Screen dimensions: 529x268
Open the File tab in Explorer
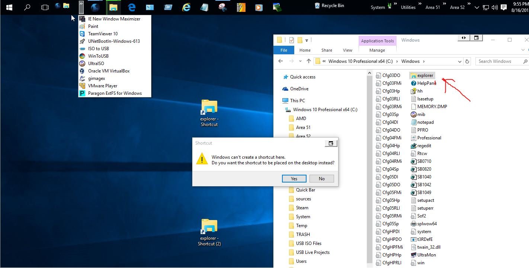point(284,50)
